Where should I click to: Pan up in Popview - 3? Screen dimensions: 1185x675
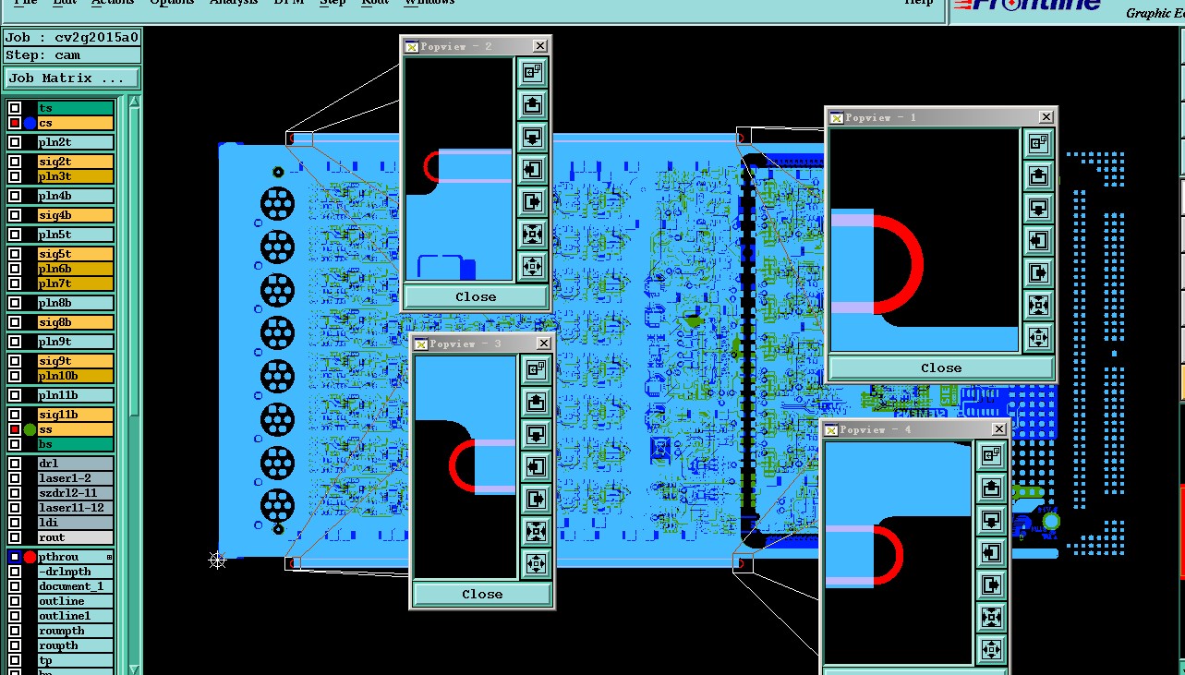[536, 403]
